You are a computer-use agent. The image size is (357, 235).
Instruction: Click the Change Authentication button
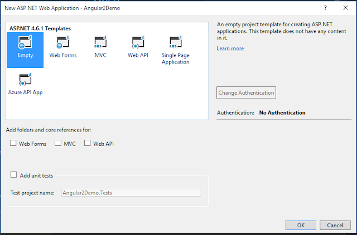coord(246,92)
